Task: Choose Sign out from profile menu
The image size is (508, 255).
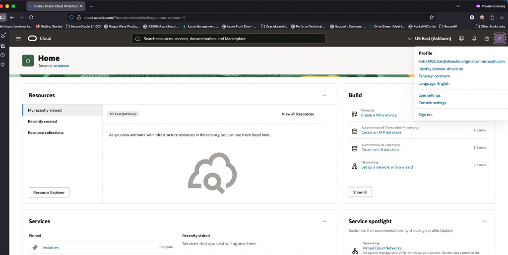Action: click(425, 115)
